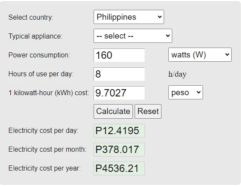Viewport: 241px width, 186px height.
Task: Click the Reset button
Action: click(148, 111)
